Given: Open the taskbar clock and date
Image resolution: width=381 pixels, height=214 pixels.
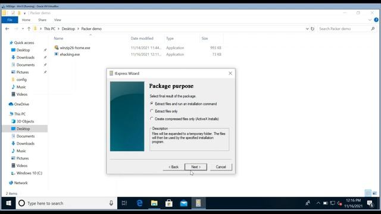Looking at the screenshot, I should pos(353,203).
